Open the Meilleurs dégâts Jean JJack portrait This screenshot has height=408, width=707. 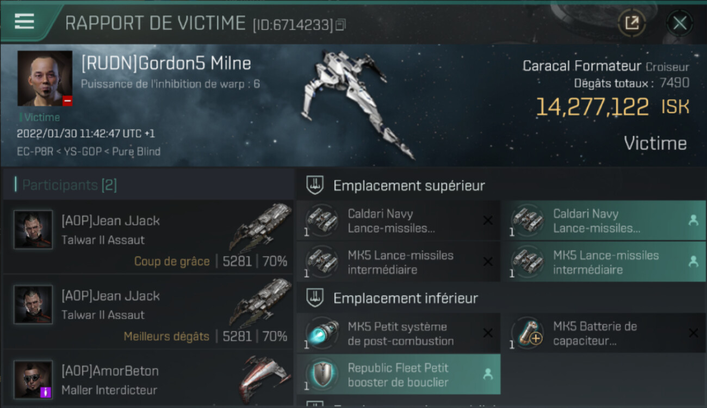pyautogui.click(x=33, y=305)
